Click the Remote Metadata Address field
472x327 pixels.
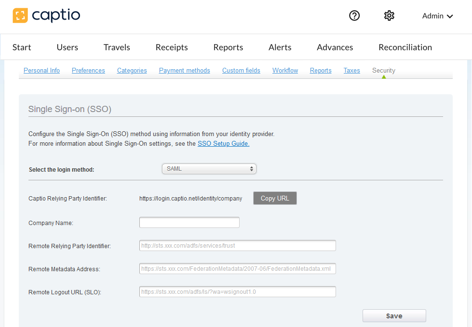click(x=237, y=269)
